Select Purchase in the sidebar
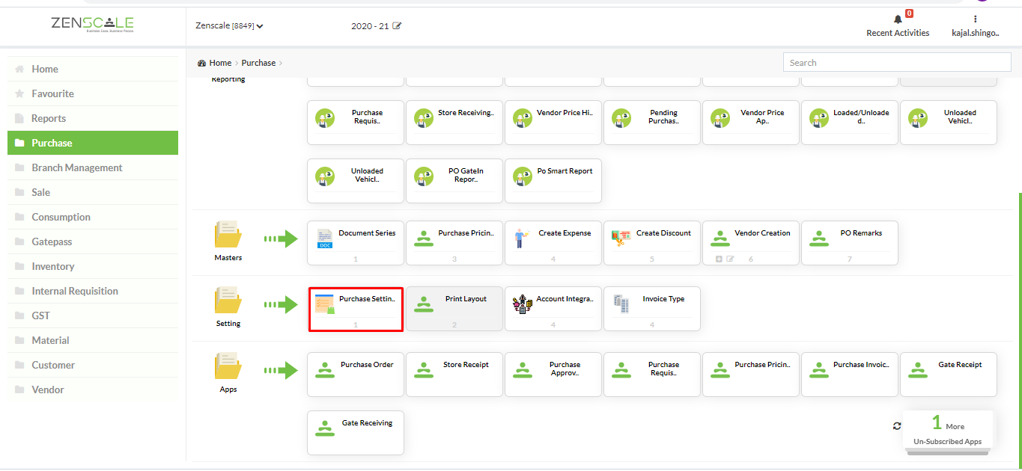 tap(93, 143)
